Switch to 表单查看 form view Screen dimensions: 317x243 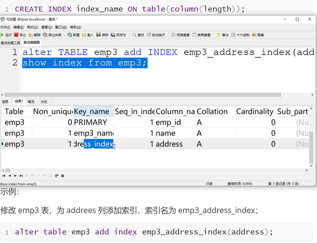tap(201, 35)
